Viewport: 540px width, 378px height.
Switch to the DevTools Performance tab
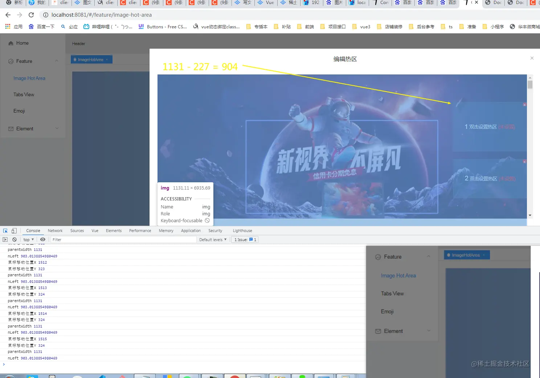140,231
